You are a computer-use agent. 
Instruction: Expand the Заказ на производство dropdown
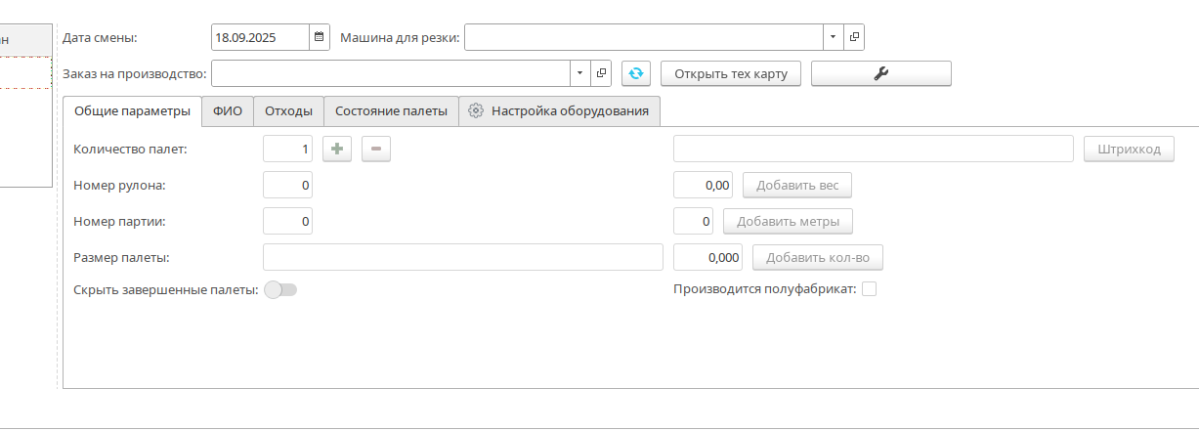tap(580, 73)
